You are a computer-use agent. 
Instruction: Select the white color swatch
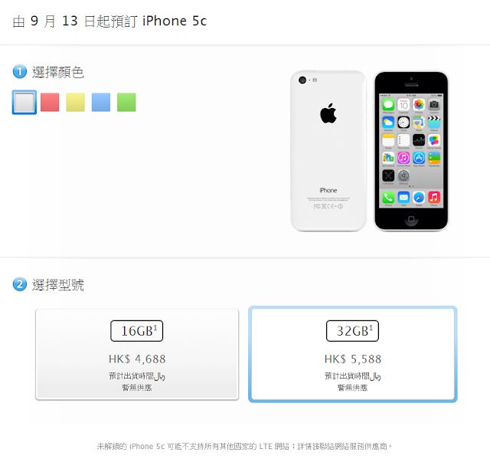(x=24, y=103)
